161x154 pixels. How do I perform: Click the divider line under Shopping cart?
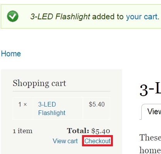61,91
